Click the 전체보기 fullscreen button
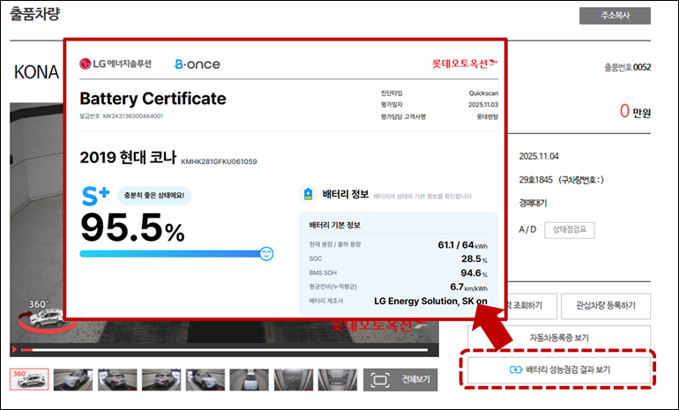 point(400,380)
